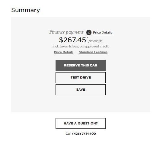Open Price Details link below the monthly price
The width and height of the screenshot is (160, 142).
pyautogui.click(x=64, y=52)
